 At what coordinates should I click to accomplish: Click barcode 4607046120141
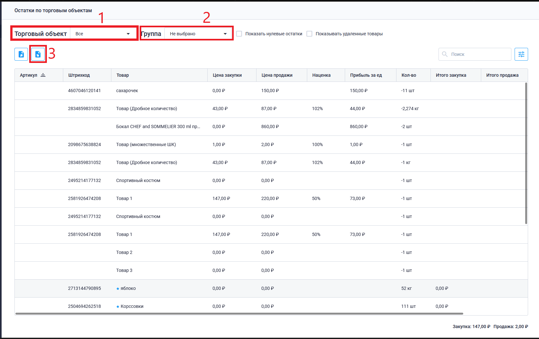84,91
